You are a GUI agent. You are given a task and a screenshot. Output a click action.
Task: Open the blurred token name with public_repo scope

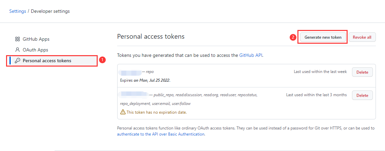134,94
